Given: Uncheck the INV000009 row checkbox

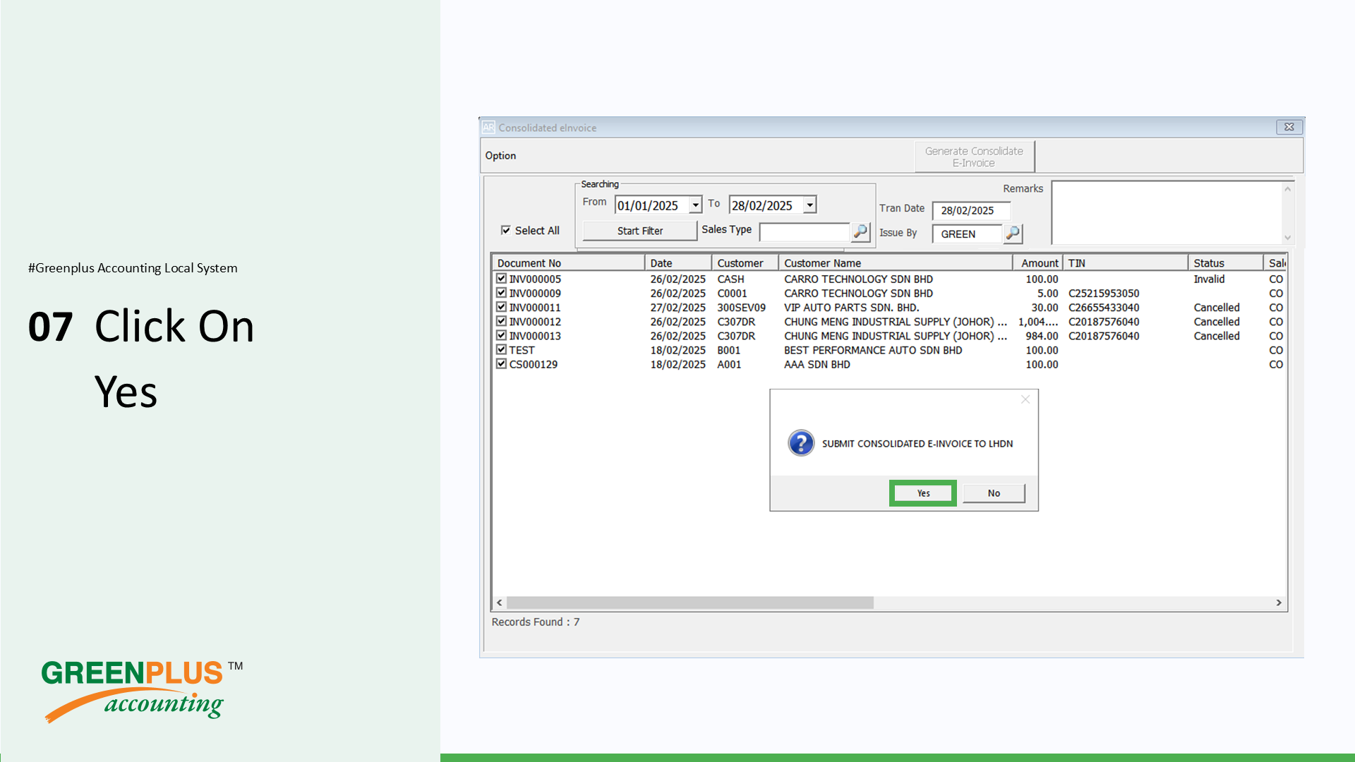Looking at the screenshot, I should (x=501, y=293).
